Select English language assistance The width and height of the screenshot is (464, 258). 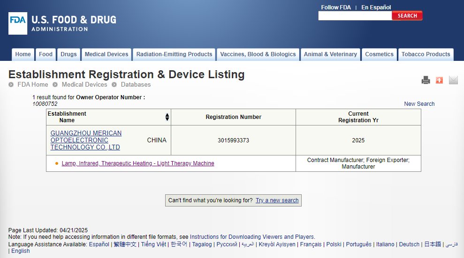tap(21, 251)
